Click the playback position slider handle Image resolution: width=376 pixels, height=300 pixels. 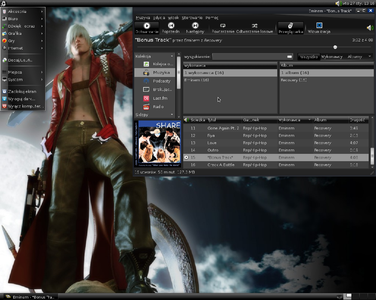[x=335, y=47]
